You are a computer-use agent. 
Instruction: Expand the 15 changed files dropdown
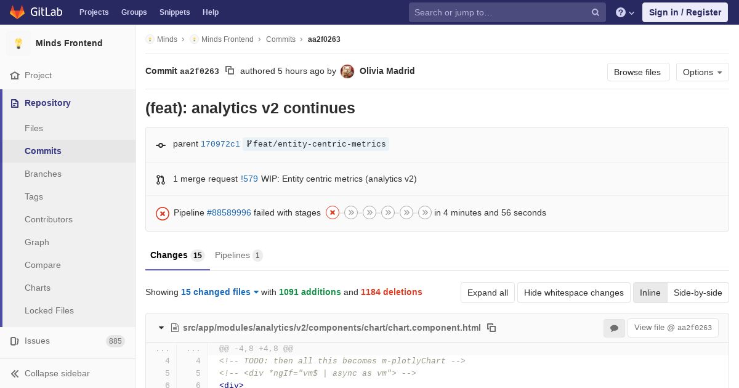pyautogui.click(x=220, y=292)
